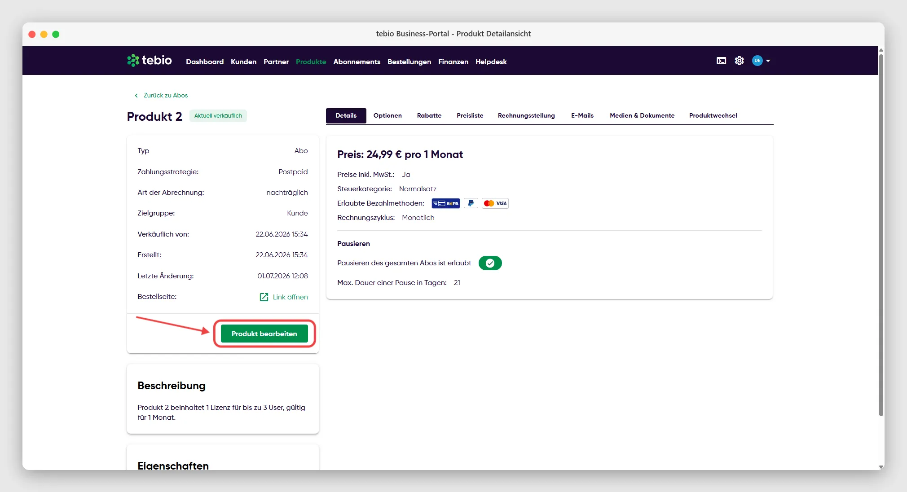Click the Aktuell verkäuflich status badge
The height and width of the screenshot is (492, 907).
pos(218,116)
